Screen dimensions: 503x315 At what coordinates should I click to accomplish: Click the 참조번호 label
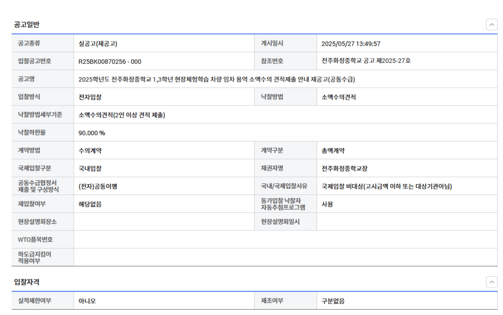click(x=272, y=61)
